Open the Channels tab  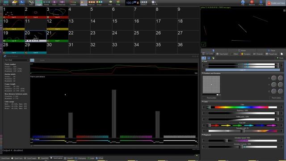[258, 54]
